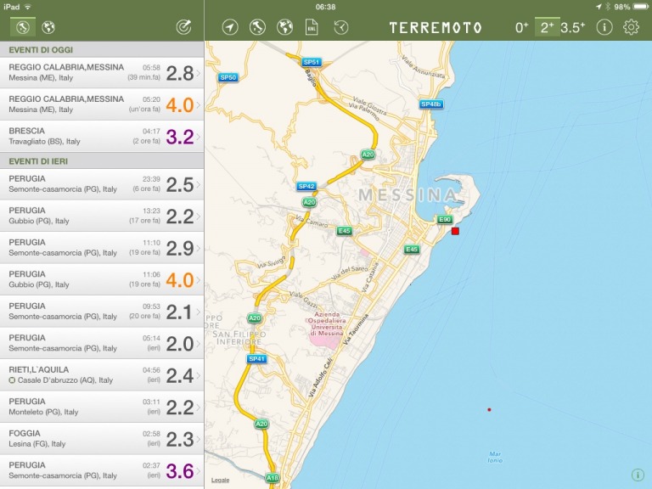Expand chevron on the Brescia 3.2 row

(x=199, y=137)
